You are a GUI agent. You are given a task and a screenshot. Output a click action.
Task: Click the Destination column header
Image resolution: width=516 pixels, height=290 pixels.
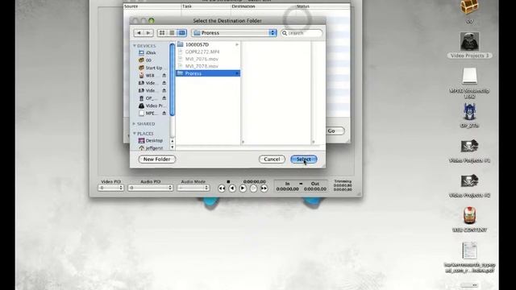click(263, 6)
